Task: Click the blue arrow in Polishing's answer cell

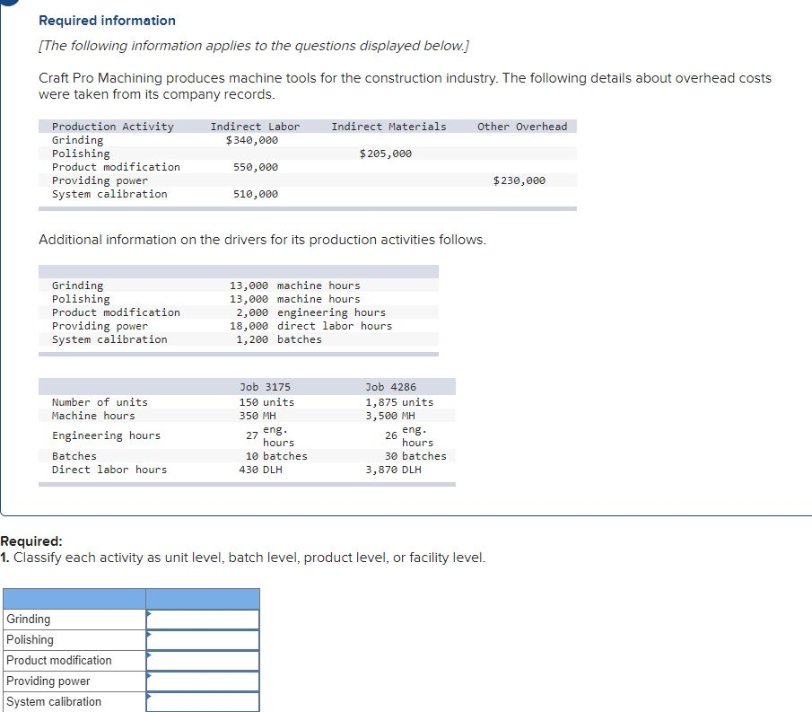Action: (x=151, y=634)
